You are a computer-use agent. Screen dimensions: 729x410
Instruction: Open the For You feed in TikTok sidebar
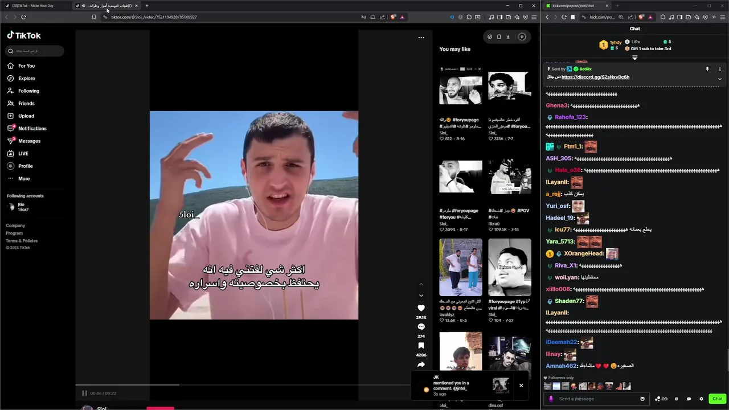pos(22,66)
